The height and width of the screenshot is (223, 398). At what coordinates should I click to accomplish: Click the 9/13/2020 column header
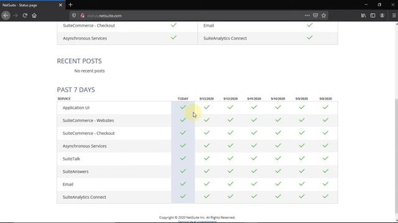click(206, 98)
